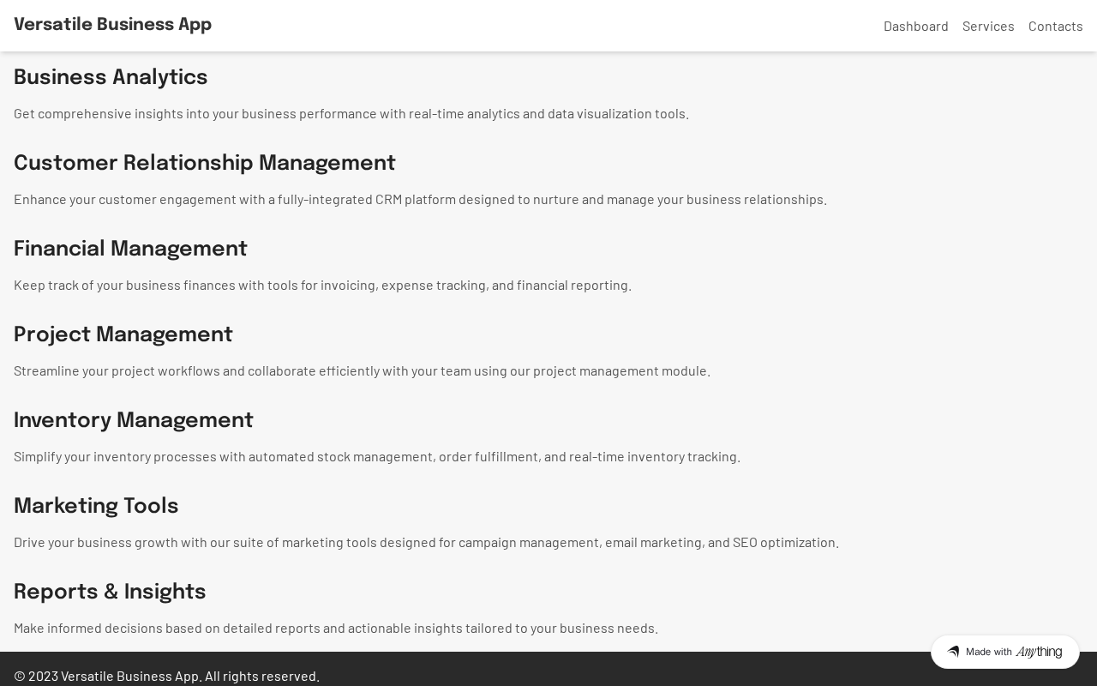Click the Anything logo icon in the badge
This screenshot has height=686, width=1097.
click(x=953, y=652)
